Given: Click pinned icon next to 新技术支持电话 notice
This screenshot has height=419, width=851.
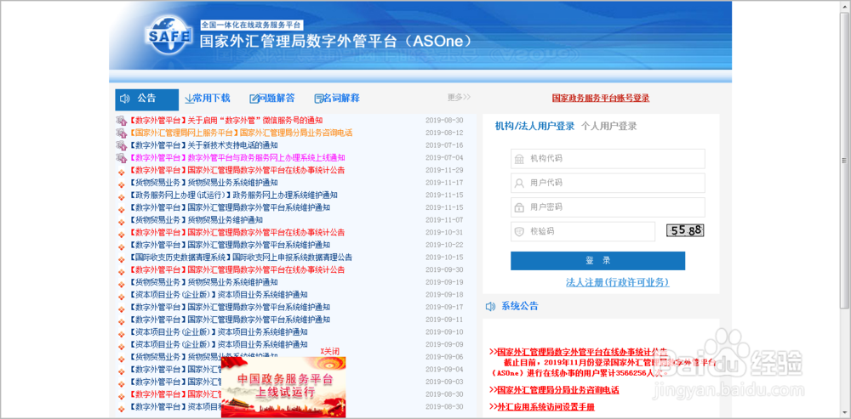Looking at the screenshot, I should (121, 145).
